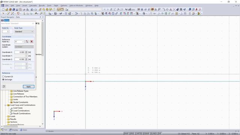This screenshot has height=135, width=240.
Task: Open the Add-on Modules menu
Action: (76, 6)
